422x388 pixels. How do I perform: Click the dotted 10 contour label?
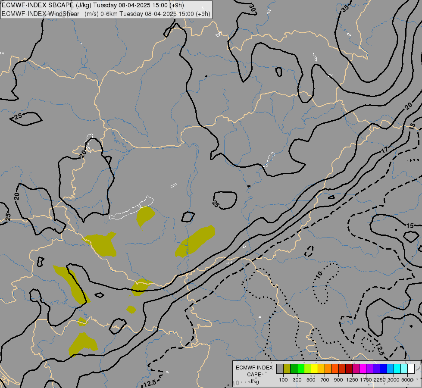click(x=319, y=275)
